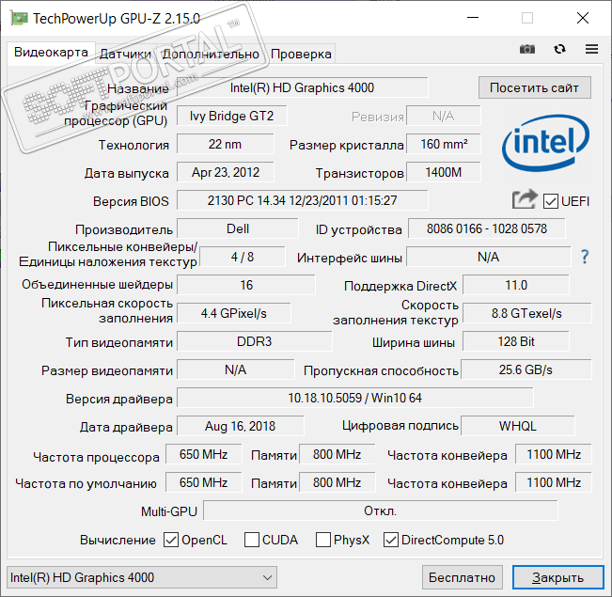Click the Размер видеопамяти N/A field
Viewport: 612px width, 597px height.
tap(235, 369)
